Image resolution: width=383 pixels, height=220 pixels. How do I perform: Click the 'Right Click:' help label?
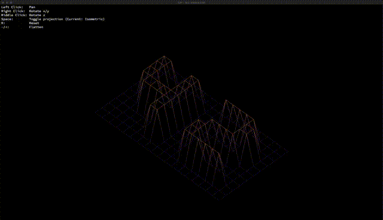coord(13,11)
